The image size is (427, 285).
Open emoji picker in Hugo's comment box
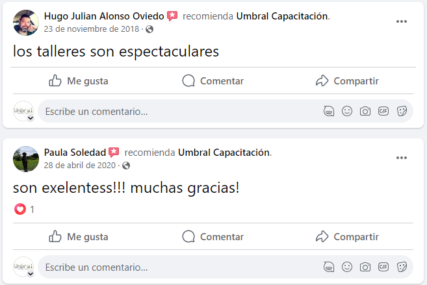click(347, 111)
